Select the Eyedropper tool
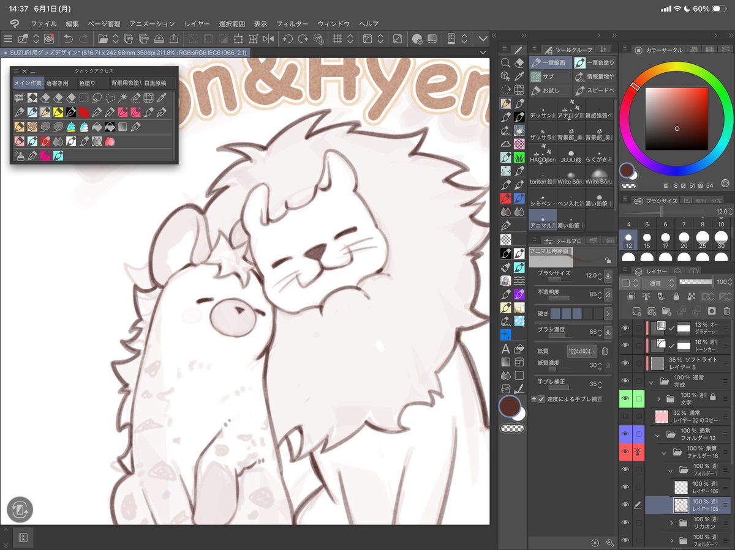The height and width of the screenshot is (550, 735). coord(519,76)
